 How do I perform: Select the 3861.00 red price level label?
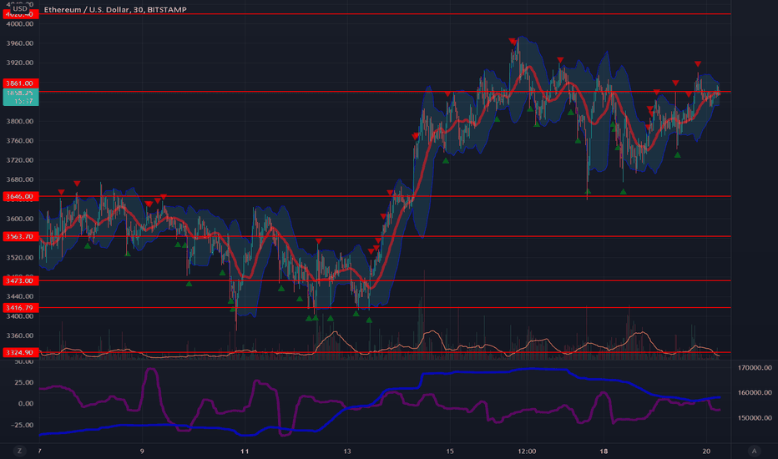click(20, 83)
